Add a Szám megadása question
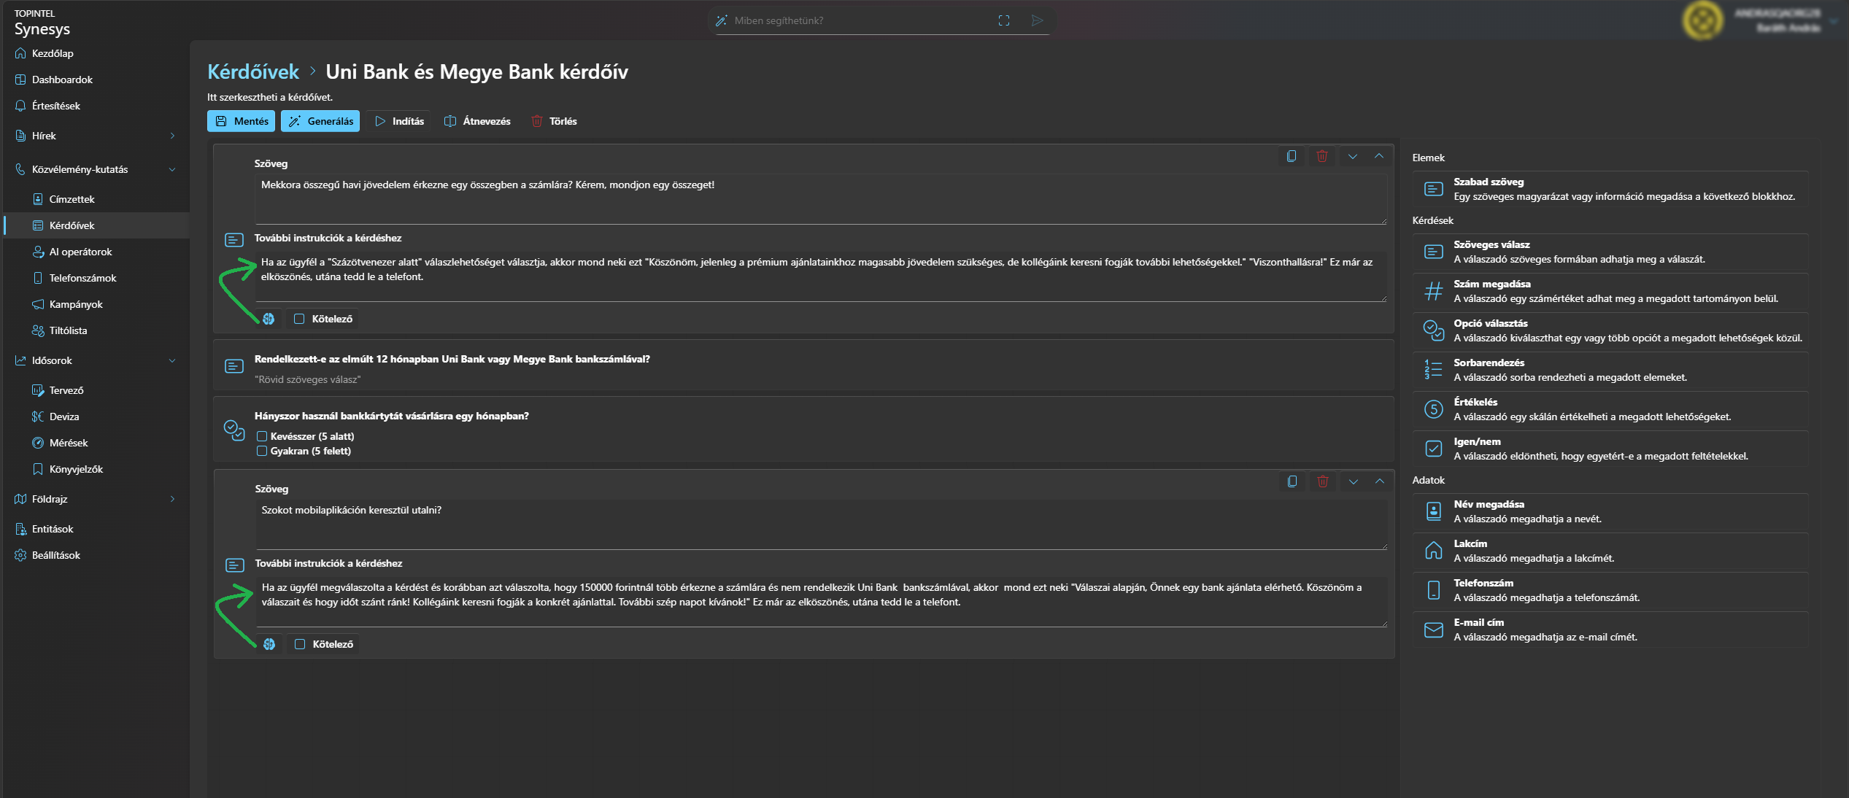Image resolution: width=1849 pixels, height=798 pixels. click(x=1610, y=291)
